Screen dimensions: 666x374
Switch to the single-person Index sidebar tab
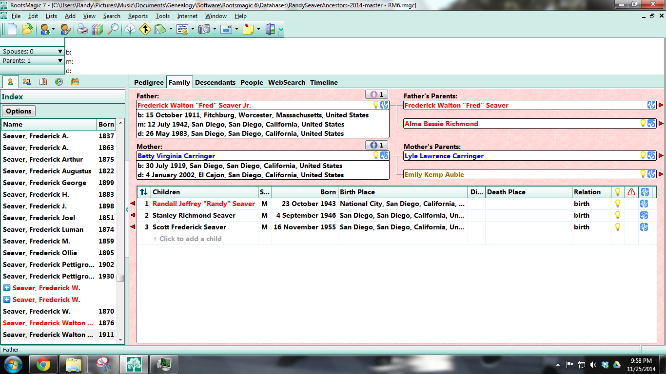point(10,82)
